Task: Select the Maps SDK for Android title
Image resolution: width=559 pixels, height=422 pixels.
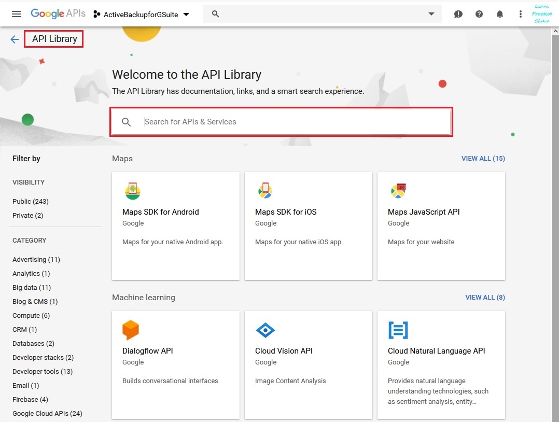Action: click(160, 212)
